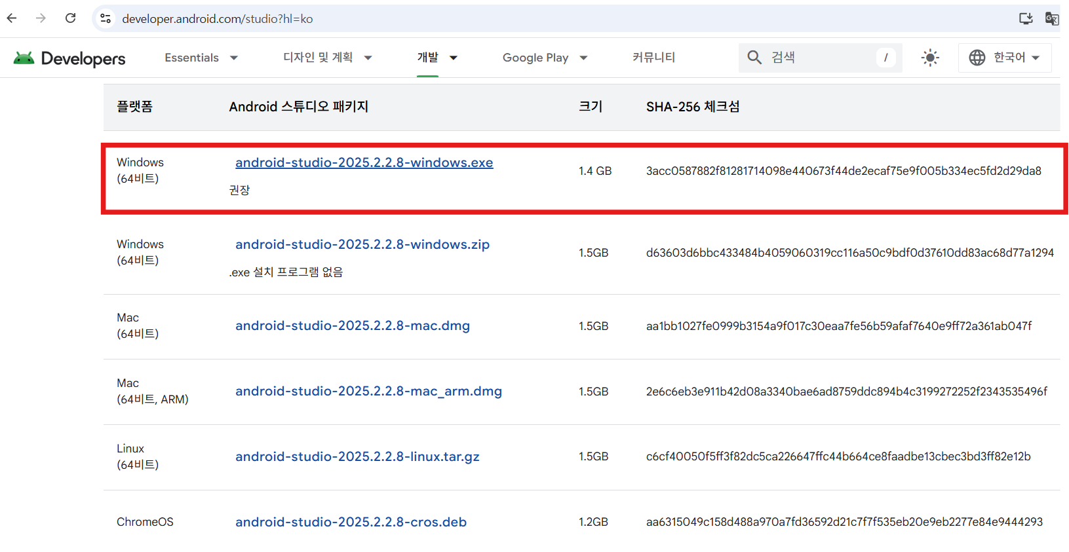Image resolution: width=1069 pixels, height=552 pixels.
Task: Click the globe language icon
Action: point(977,58)
